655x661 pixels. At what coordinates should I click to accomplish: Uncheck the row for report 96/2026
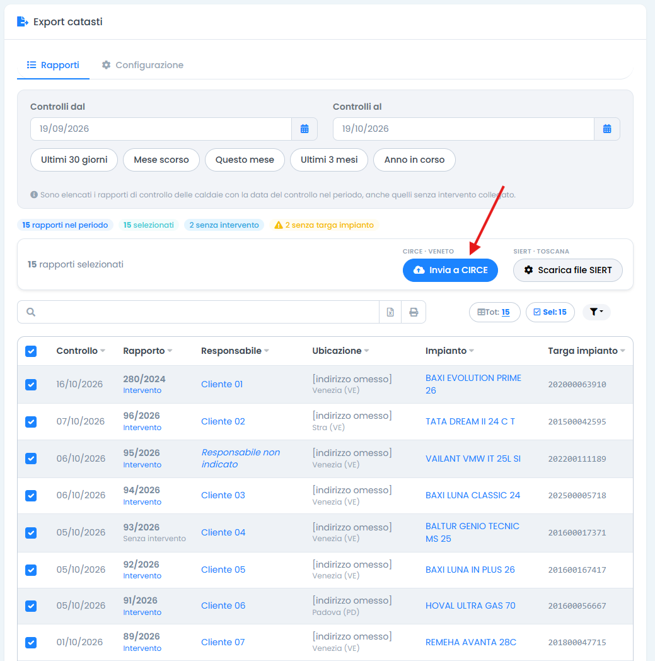(x=31, y=421)
